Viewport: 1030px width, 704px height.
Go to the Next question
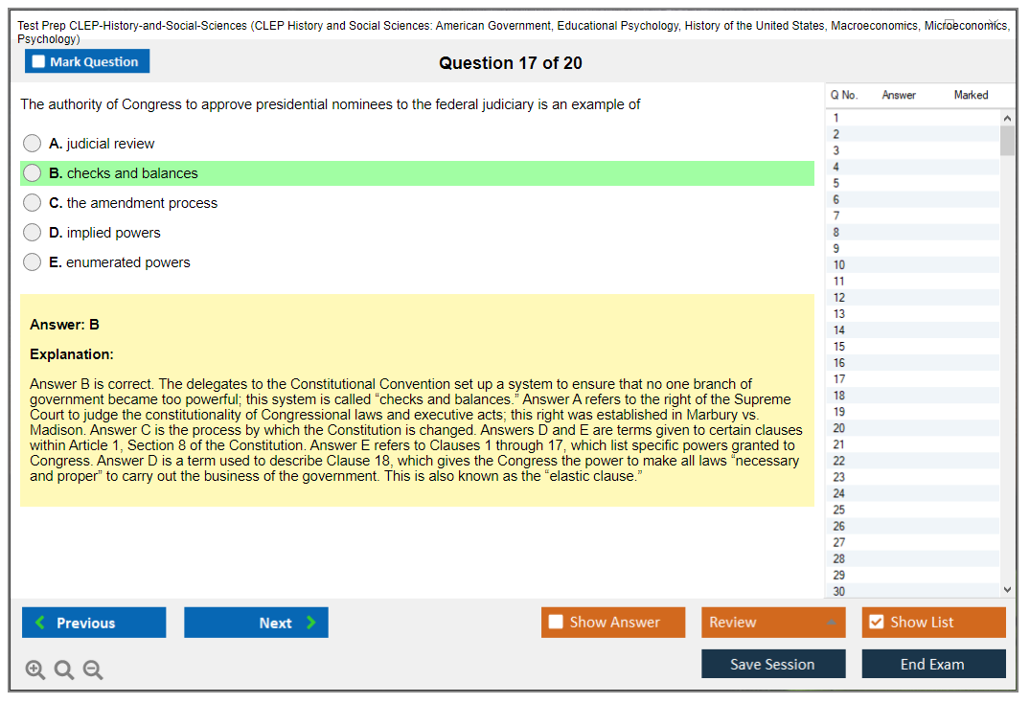tap(256, 623)
